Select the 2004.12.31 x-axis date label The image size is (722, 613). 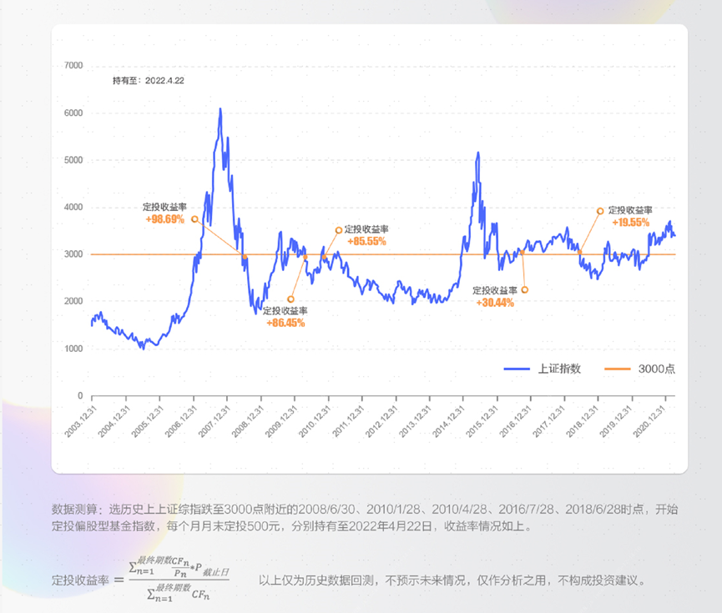(x=114, y=421)
